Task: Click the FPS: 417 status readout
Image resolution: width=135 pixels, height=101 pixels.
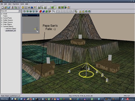Action: [x=127, y=96]
